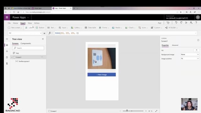Open the Charts dropdown
This screenshot has height=113, width=201.
pyautogui.click(x=130, y=28)
